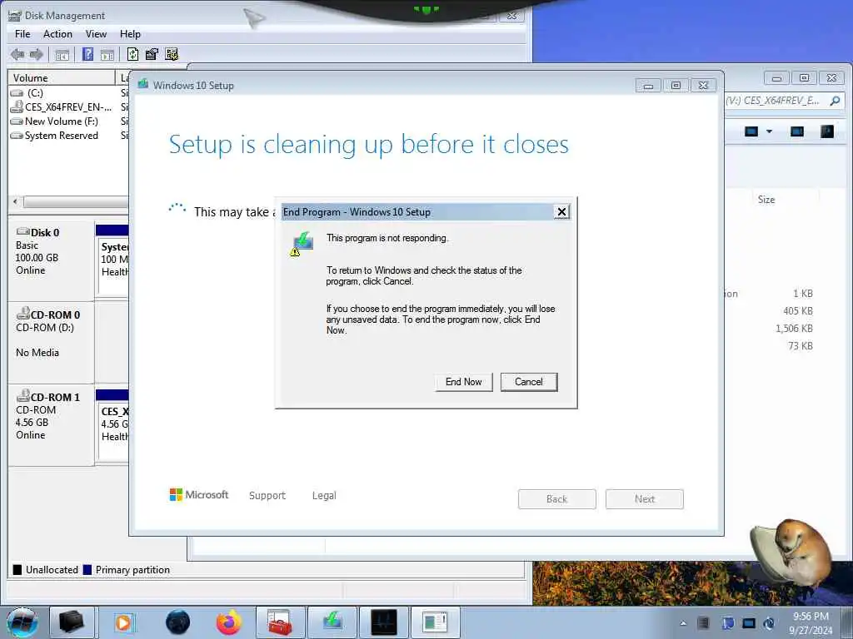Click the Microsoft logo in Setup window

pos(199,495)
